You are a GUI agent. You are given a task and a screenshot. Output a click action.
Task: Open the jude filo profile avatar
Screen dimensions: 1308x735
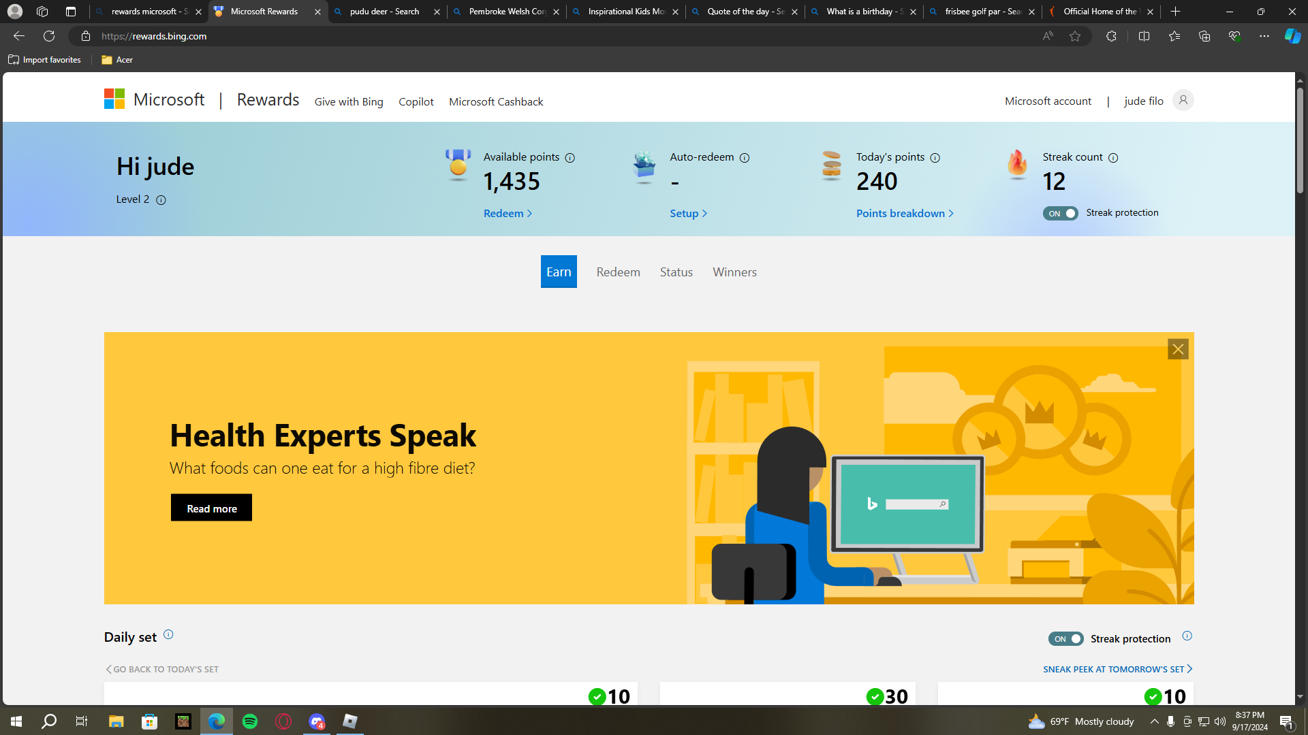[1183, 101]
